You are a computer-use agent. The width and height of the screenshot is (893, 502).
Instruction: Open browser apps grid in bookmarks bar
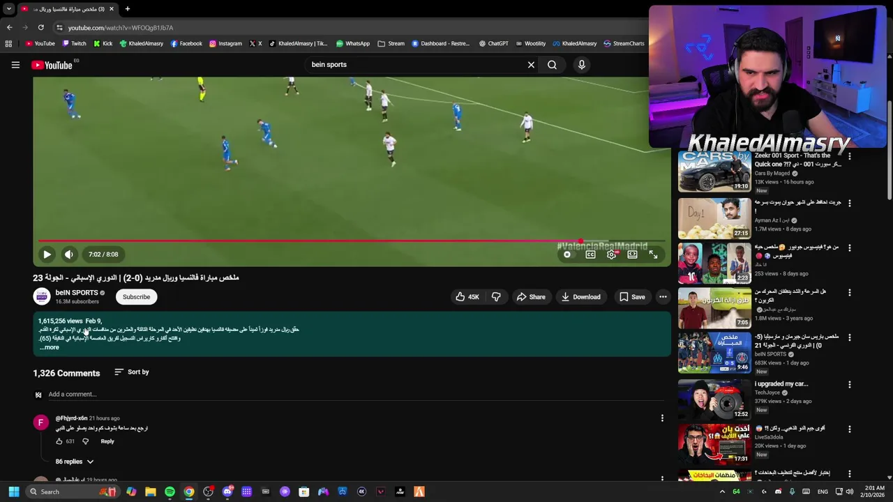pos(8,43)
